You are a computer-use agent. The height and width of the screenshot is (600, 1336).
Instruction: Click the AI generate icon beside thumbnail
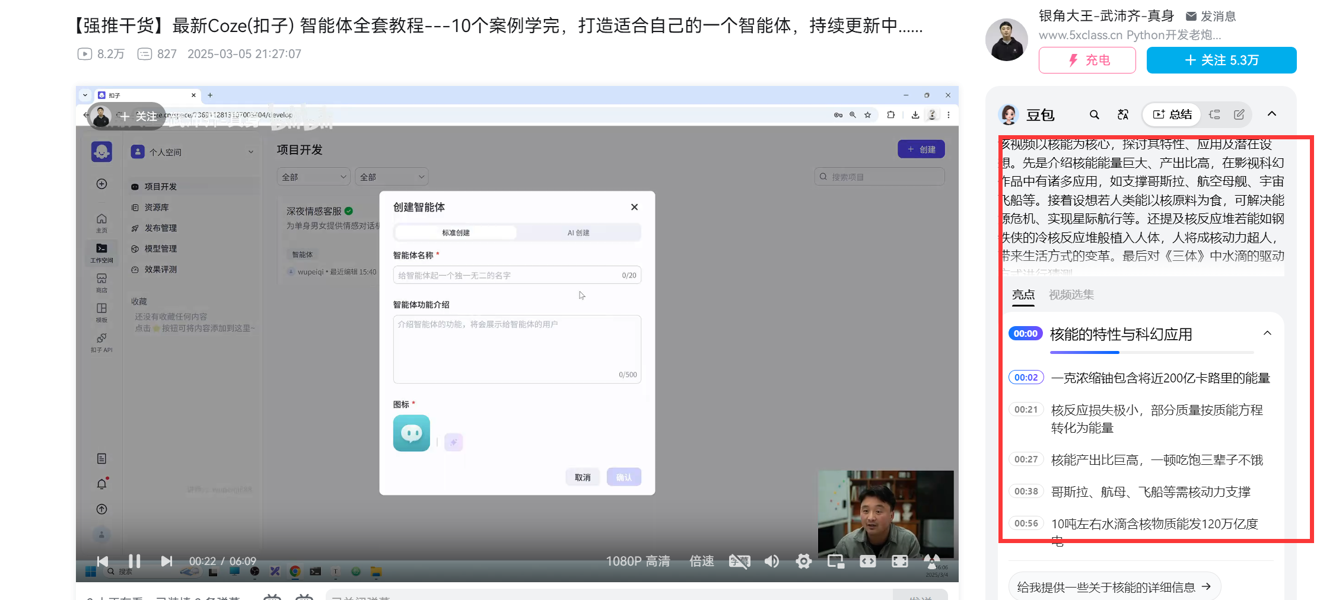click(453, 442)
